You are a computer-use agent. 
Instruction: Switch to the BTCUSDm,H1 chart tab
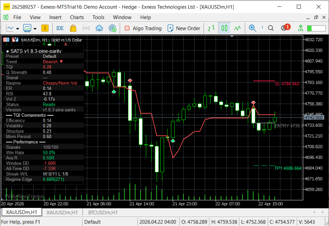pos(103,213)
